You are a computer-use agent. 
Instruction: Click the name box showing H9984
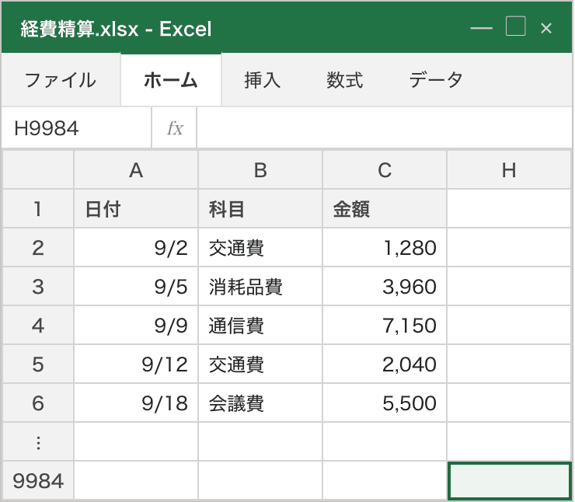tap(76, 128)
